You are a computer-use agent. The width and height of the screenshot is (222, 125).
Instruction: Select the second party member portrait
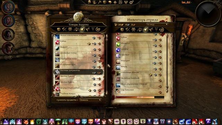click(x=8, y=21)
